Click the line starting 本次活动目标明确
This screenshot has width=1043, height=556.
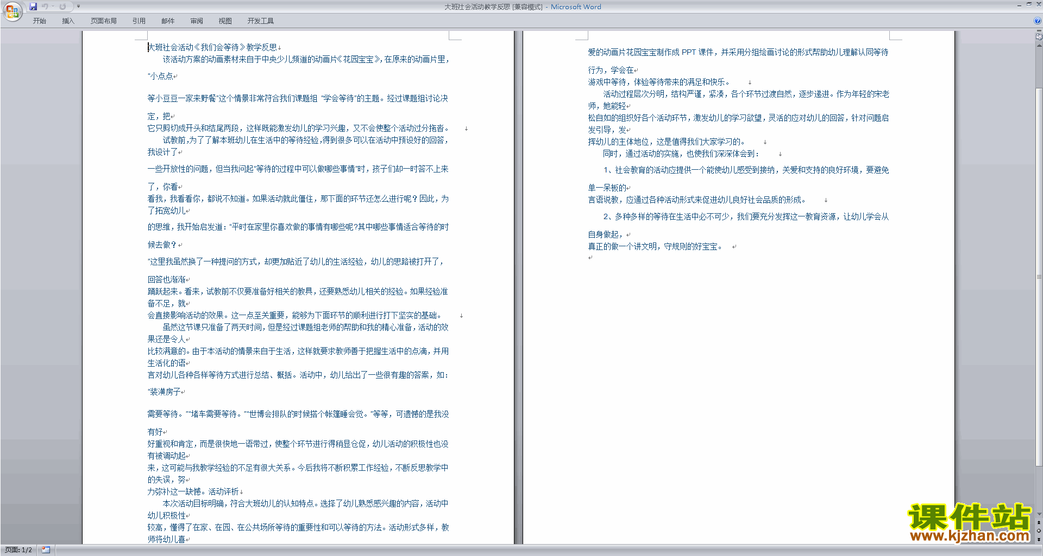[x=306, y=504]
